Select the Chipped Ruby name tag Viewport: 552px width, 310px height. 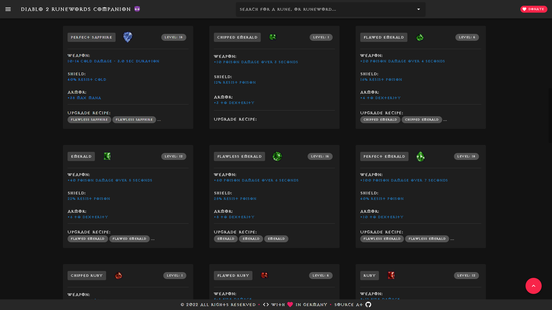click(87, 276)
